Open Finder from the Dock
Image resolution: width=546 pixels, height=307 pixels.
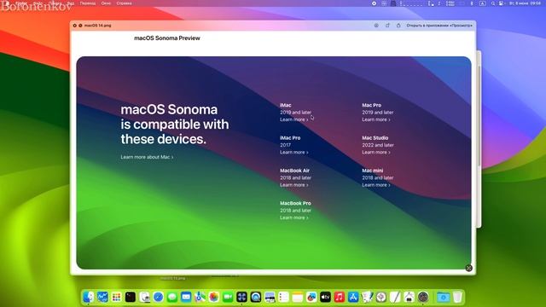pos(89,297)
